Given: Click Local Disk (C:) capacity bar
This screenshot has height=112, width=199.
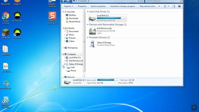Looking at the screenshot, I should tap(111, 18).
